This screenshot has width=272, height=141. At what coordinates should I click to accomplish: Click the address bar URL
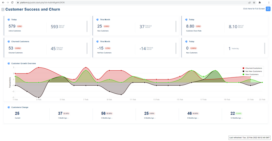[x=42, y=3]
